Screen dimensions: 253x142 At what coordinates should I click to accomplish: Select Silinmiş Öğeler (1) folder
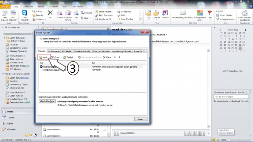16,51
